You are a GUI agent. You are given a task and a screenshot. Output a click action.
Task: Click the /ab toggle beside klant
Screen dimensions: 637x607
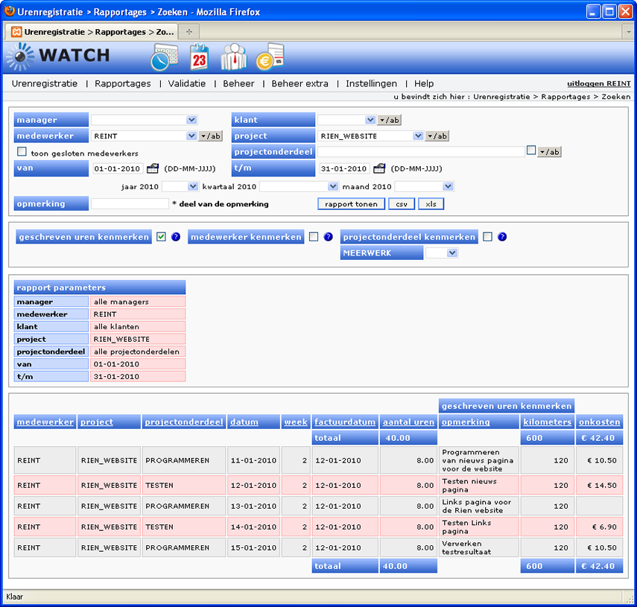[389, 120]
